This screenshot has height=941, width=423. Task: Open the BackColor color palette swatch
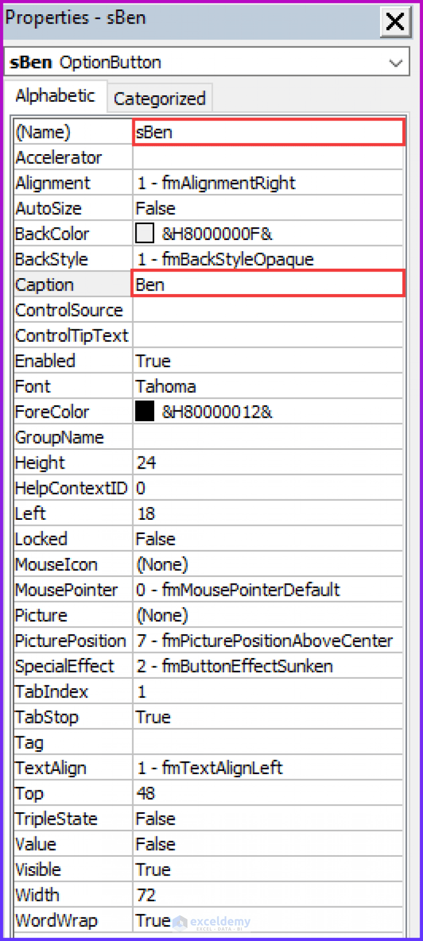coord(144,233)
